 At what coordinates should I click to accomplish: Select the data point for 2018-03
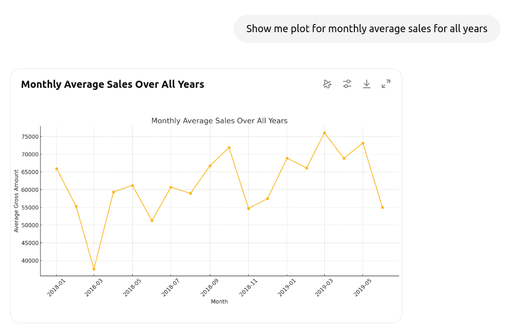click(x=93, y=268)
